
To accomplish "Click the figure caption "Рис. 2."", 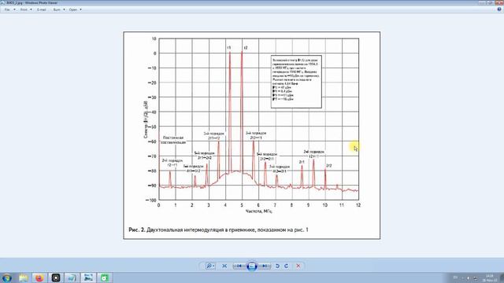I will click(x=137, y=230).
